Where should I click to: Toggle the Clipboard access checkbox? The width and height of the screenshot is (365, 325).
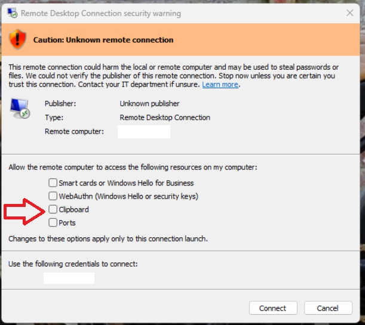point(53,209)
